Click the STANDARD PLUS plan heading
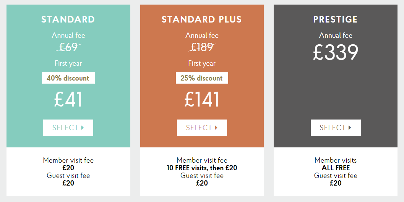This screenshot has height=202, width=404. pyautogui.click(x=202, y=19)
